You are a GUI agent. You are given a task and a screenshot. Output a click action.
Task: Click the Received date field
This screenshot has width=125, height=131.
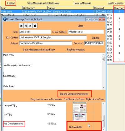(x=94, y=43)
